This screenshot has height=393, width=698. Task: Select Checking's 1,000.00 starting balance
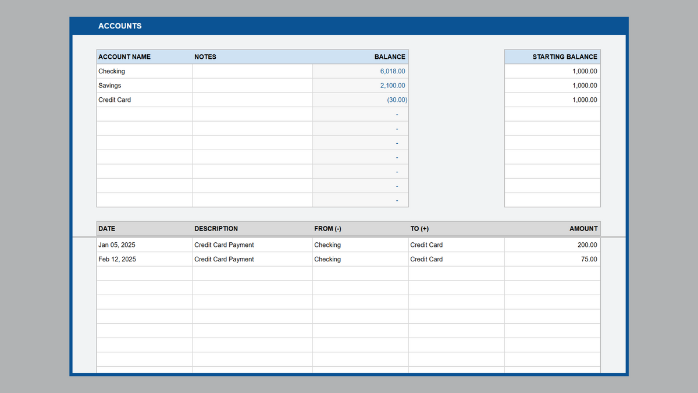[553, 71]
